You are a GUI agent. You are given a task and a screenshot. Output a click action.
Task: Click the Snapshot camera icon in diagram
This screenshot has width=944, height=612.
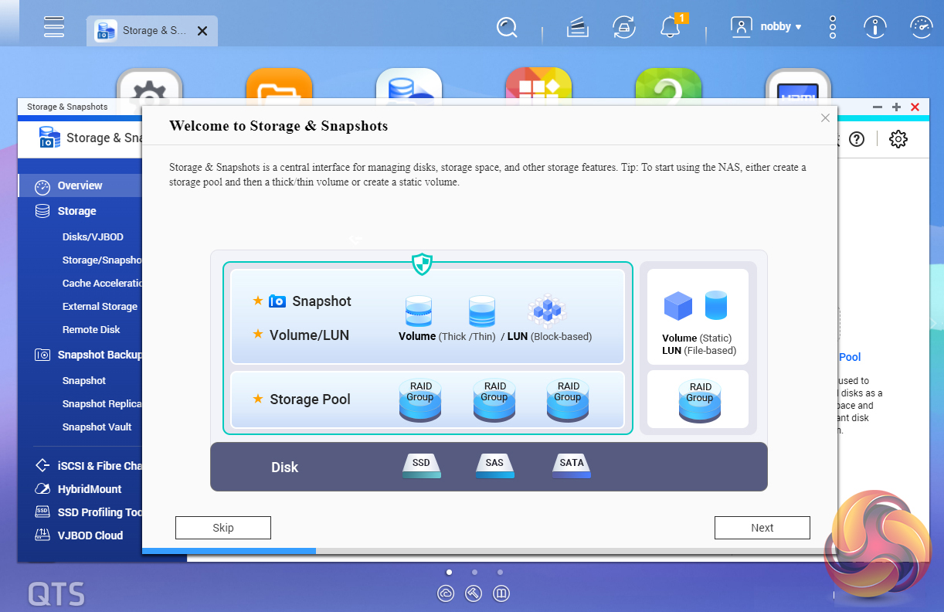tap(277, 301)
